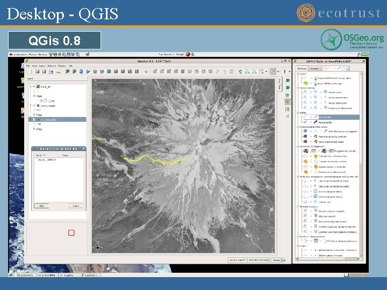Toggle the checkbox of the second layer

(34, 106)
